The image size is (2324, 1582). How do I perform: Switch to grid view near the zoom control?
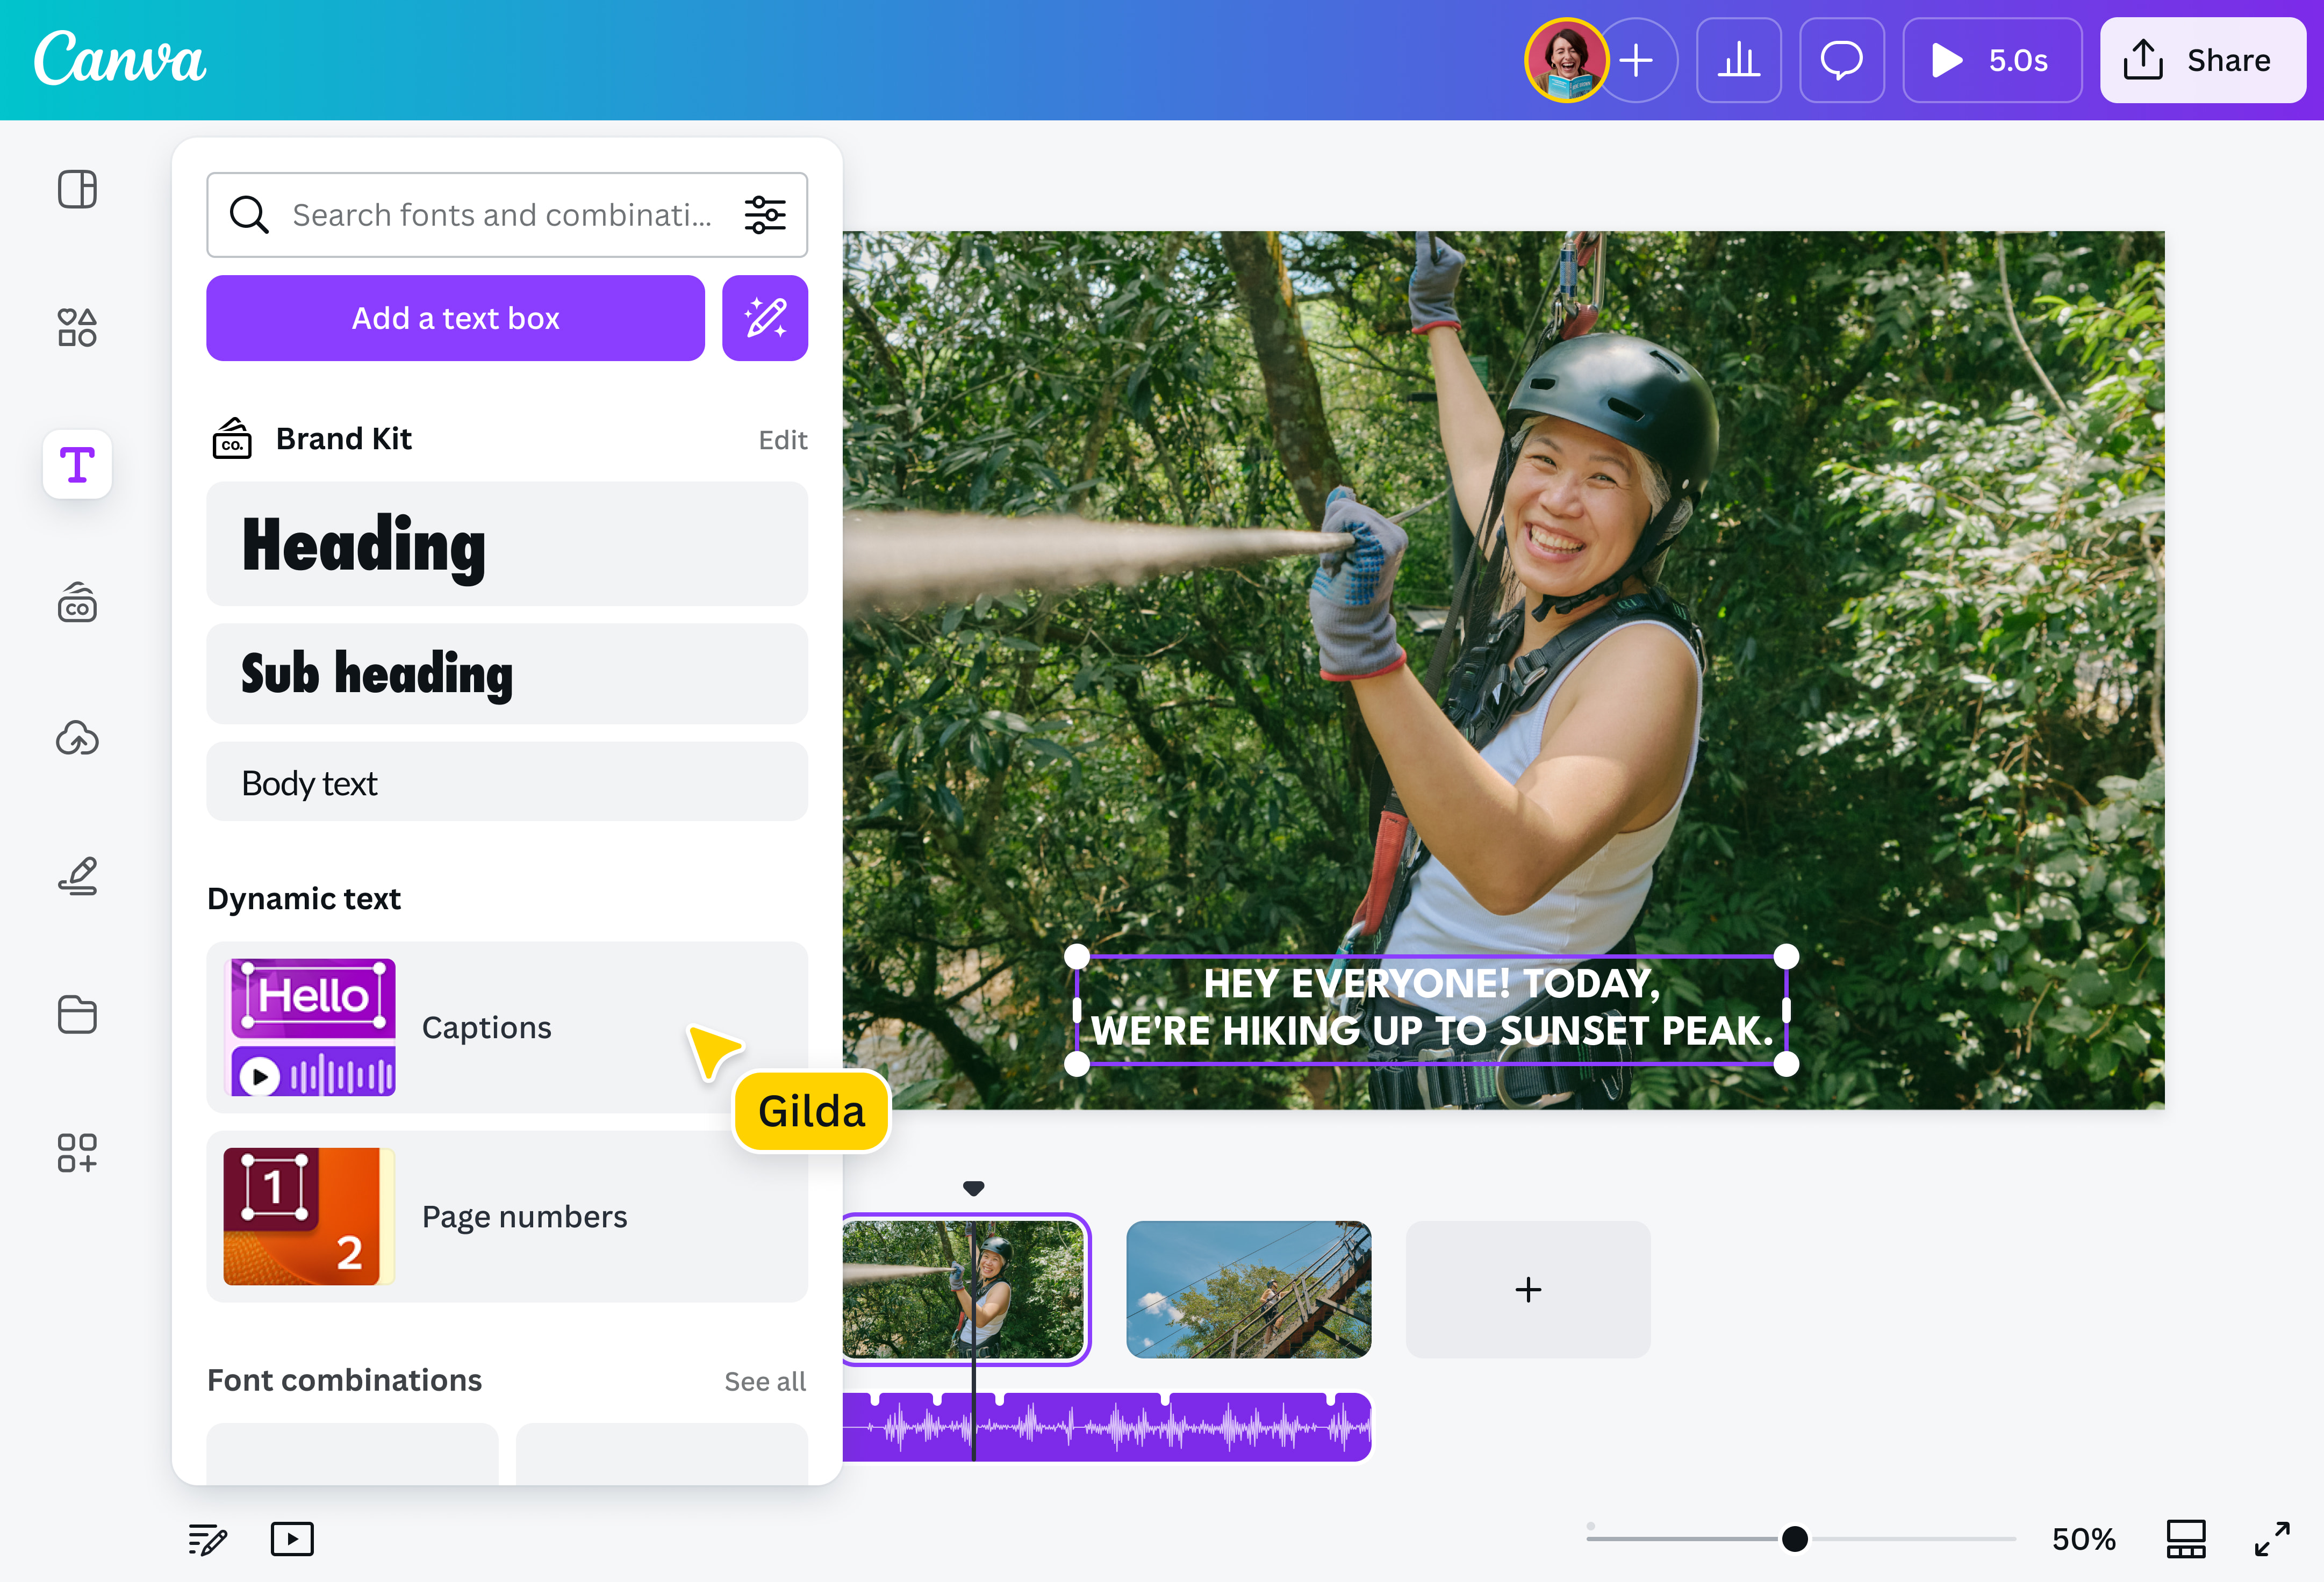tap(2186, 1539)
